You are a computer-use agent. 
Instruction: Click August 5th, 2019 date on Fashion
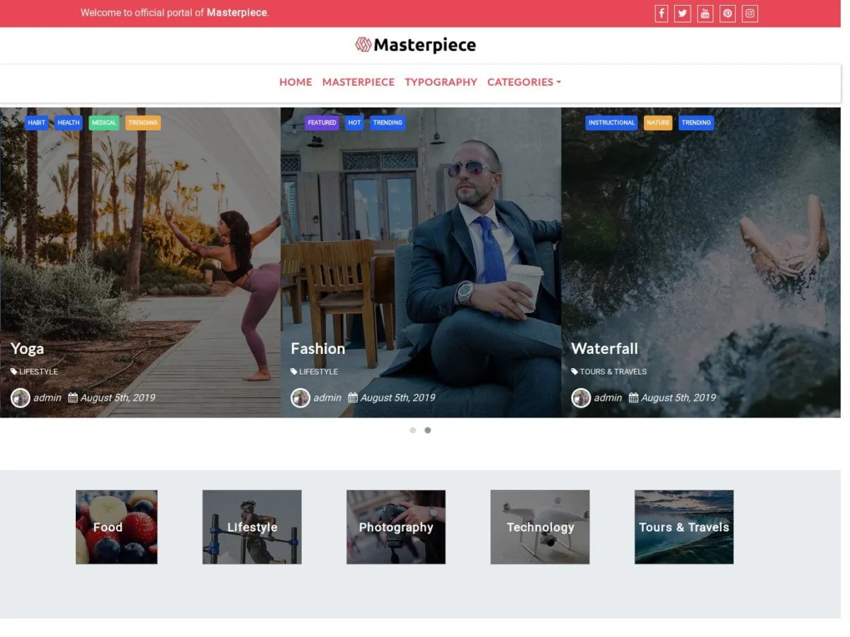coord(398,398)
